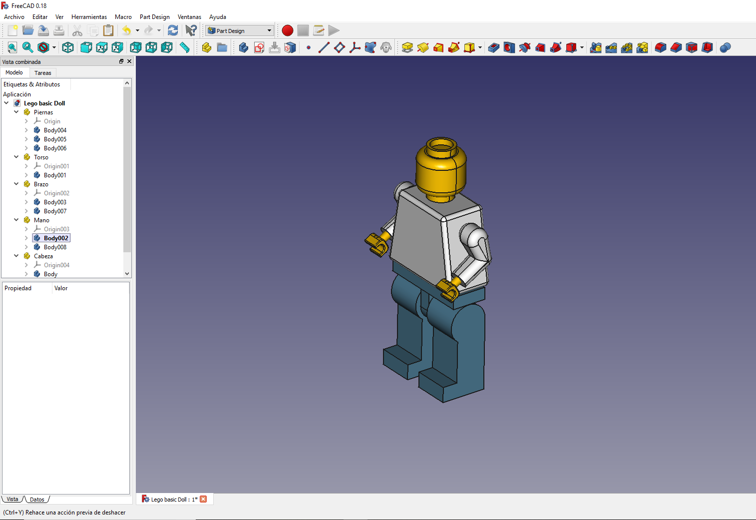The height and width of the screenshot is (520, 756).
Task: Select the Groove tool
Action: (525, 47)
